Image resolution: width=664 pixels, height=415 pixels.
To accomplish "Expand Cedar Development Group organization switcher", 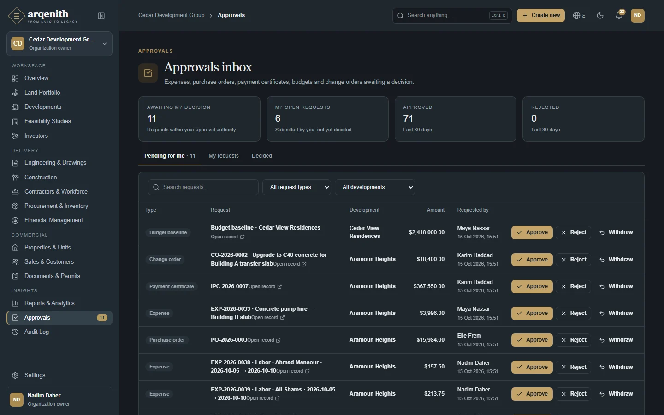I will coord(59,44).
